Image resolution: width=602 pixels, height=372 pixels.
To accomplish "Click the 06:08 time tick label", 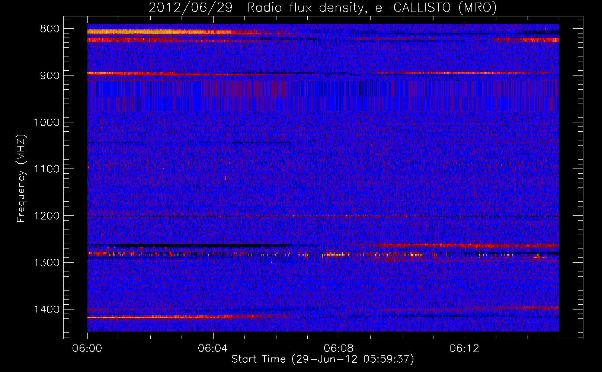I will click(339, 349).
